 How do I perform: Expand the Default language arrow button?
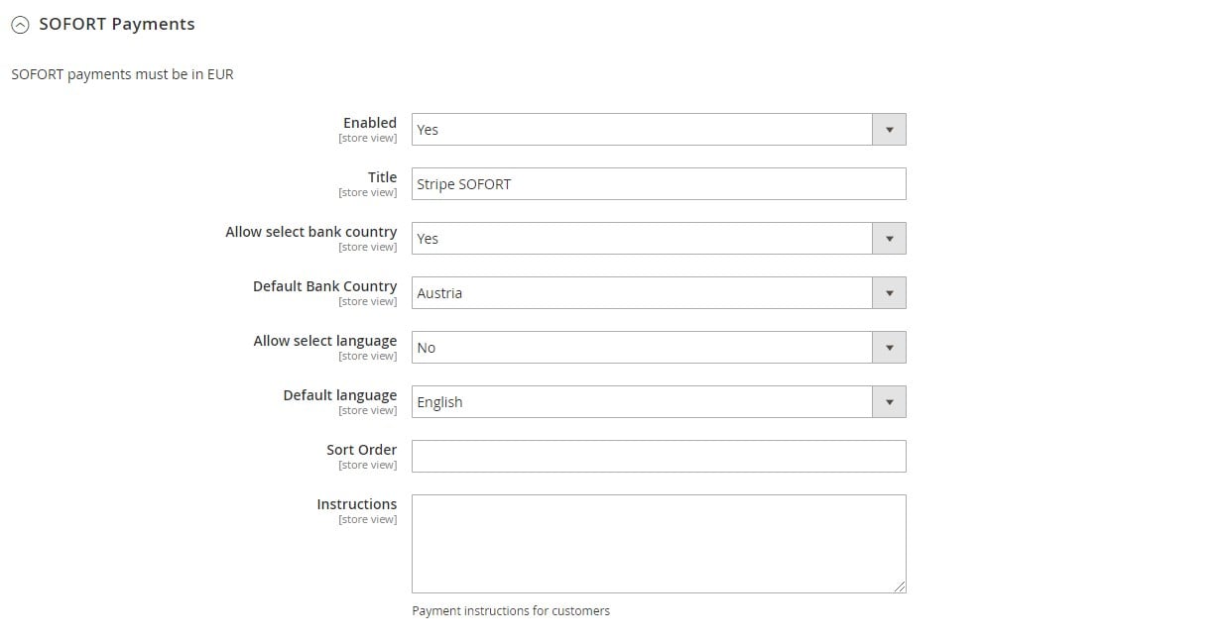(x=889, y=402)
